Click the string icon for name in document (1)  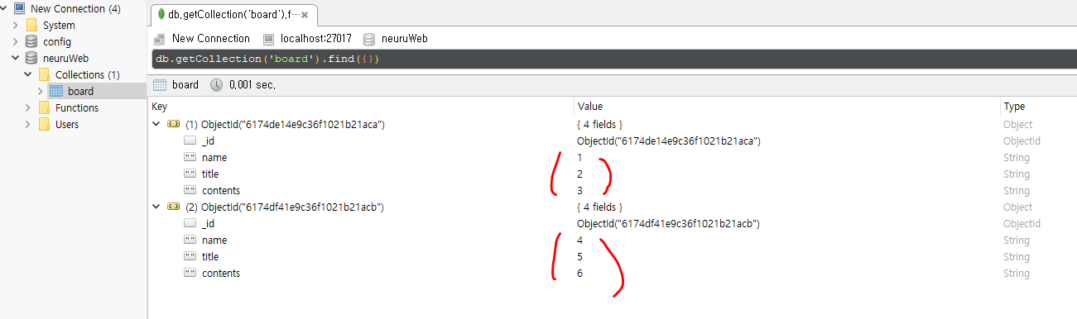pos(190,158)
